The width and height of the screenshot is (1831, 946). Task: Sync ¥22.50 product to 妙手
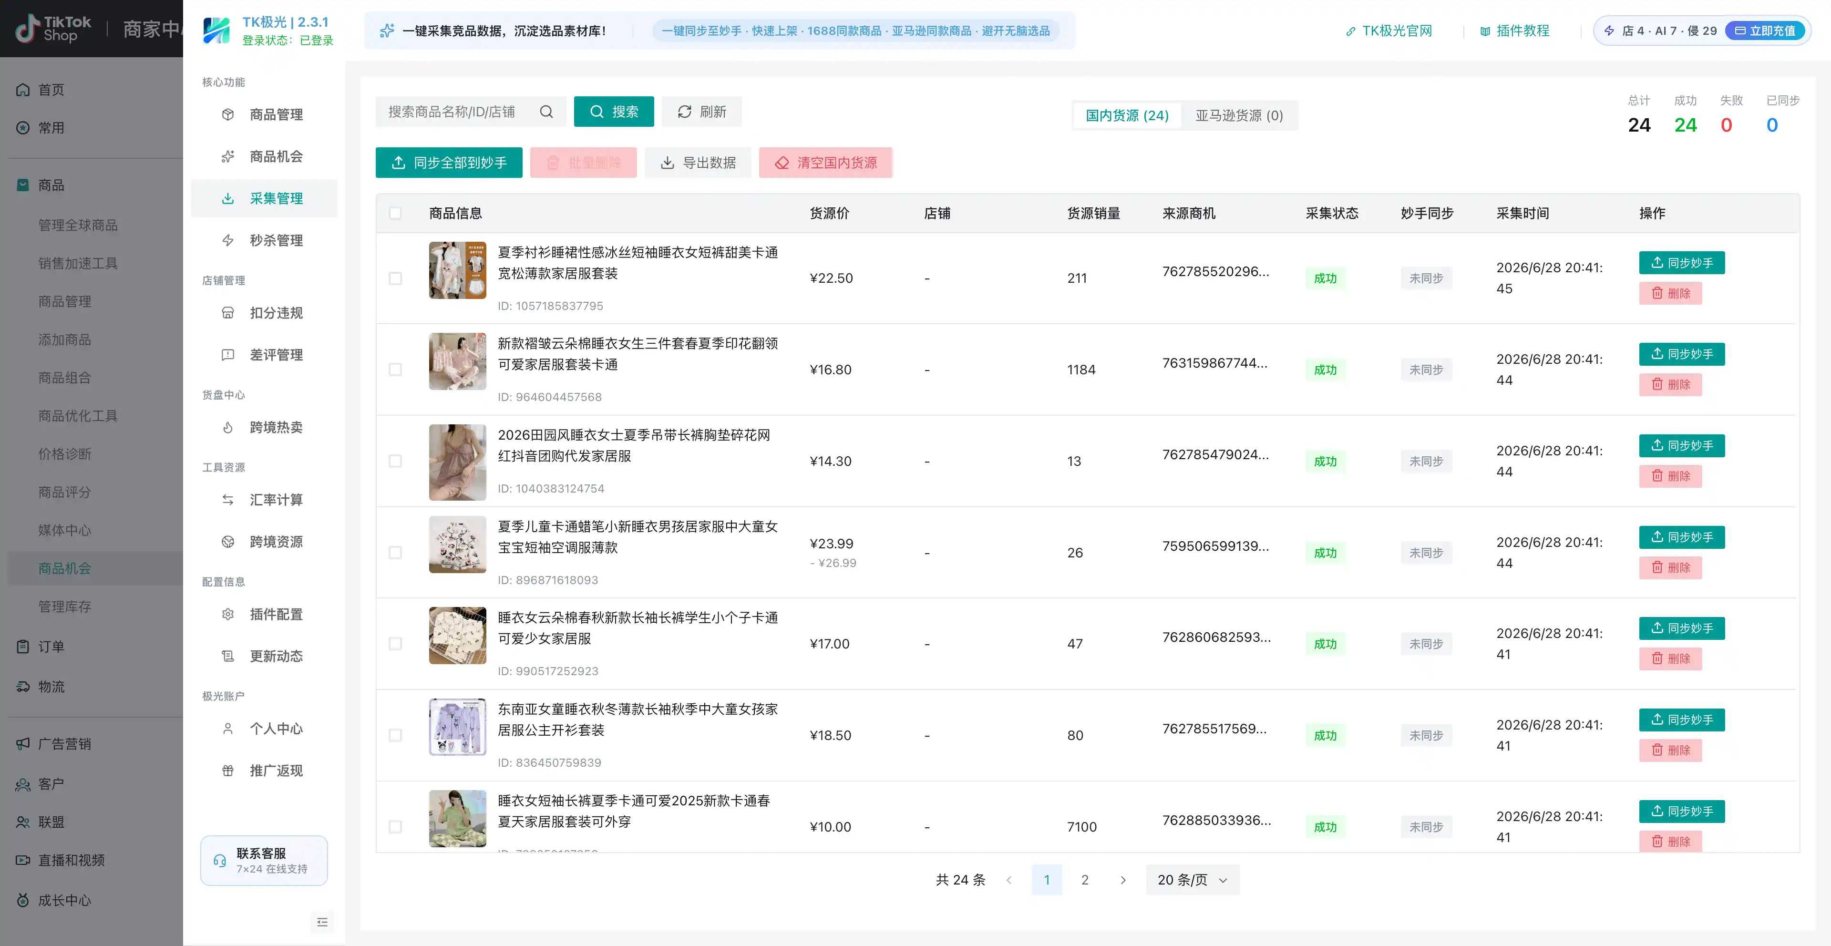tap(1682, 263)
